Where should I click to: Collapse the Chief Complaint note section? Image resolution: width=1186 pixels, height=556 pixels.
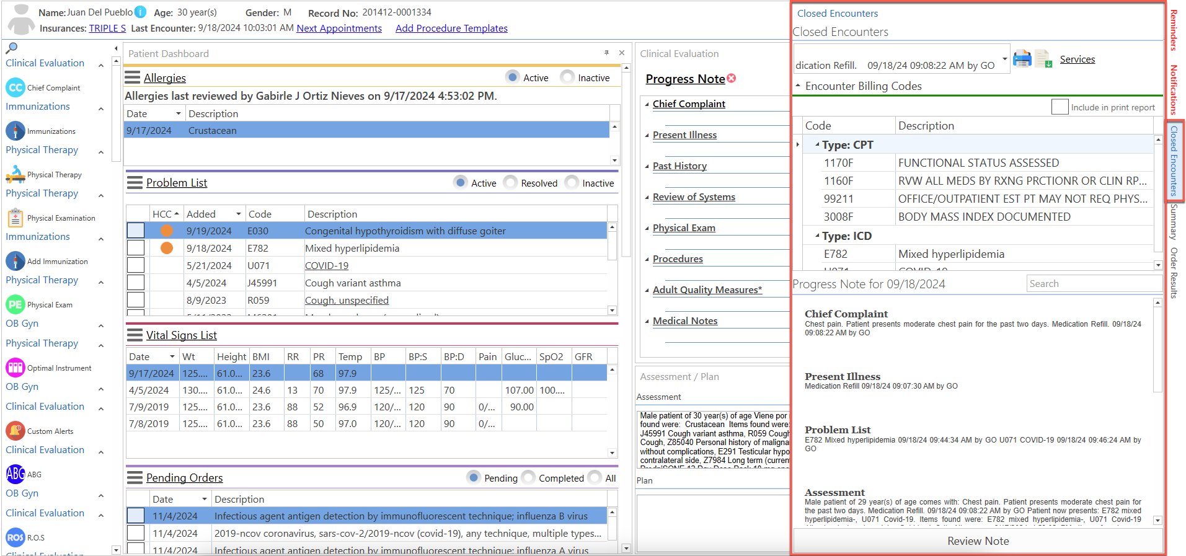click(647, 104)
